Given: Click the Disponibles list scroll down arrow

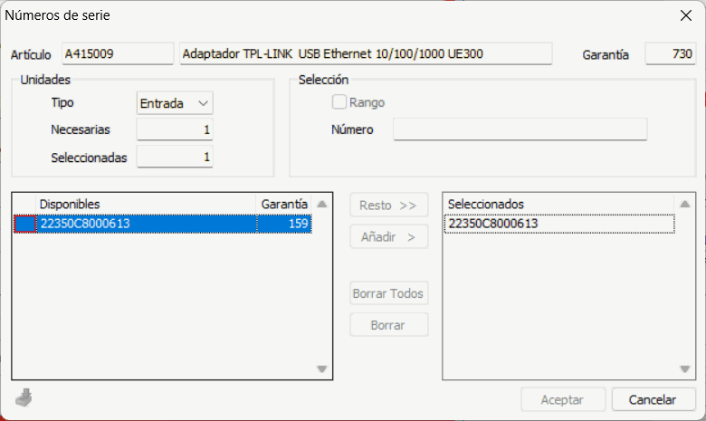Looking at the screenshot, I should tap(322, 368).
